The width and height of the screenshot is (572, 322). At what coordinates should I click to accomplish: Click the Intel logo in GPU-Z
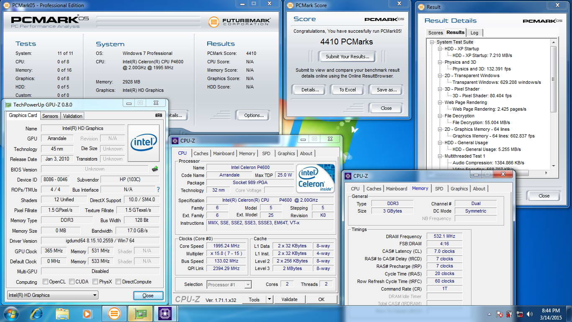tap(144, 143)
